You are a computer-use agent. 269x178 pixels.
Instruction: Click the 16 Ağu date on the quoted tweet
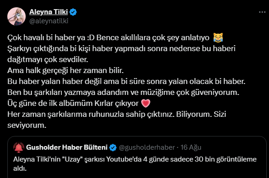(191, 147)
